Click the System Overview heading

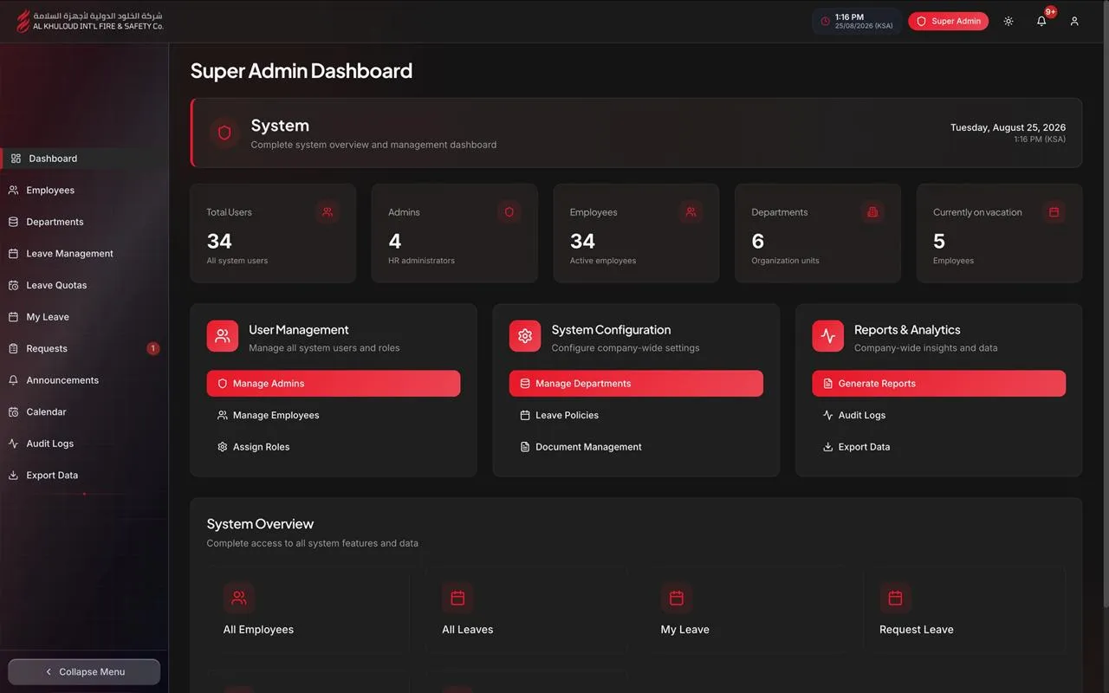pyautogui.click(x=260, y=524)
